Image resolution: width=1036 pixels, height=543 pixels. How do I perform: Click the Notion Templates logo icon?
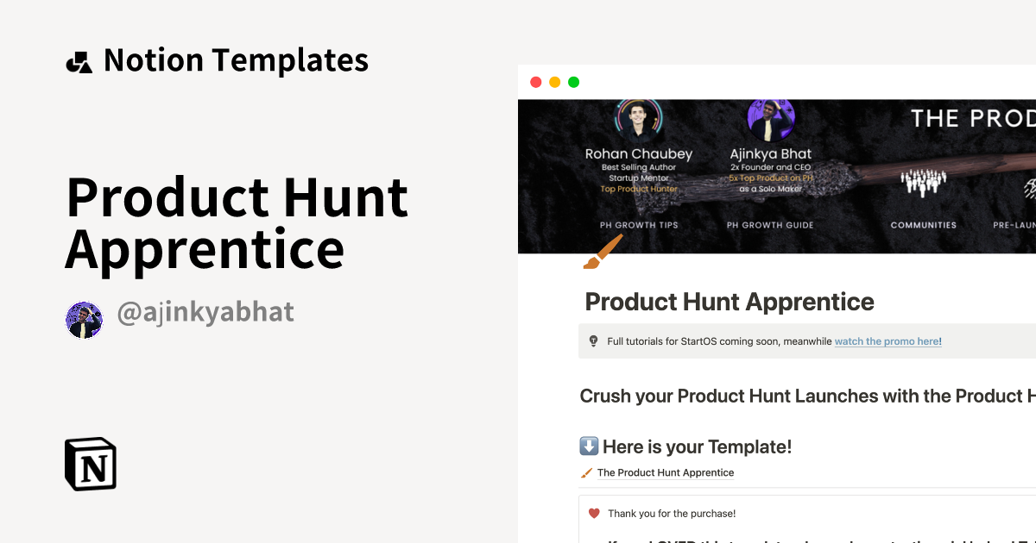click(79, 59)
